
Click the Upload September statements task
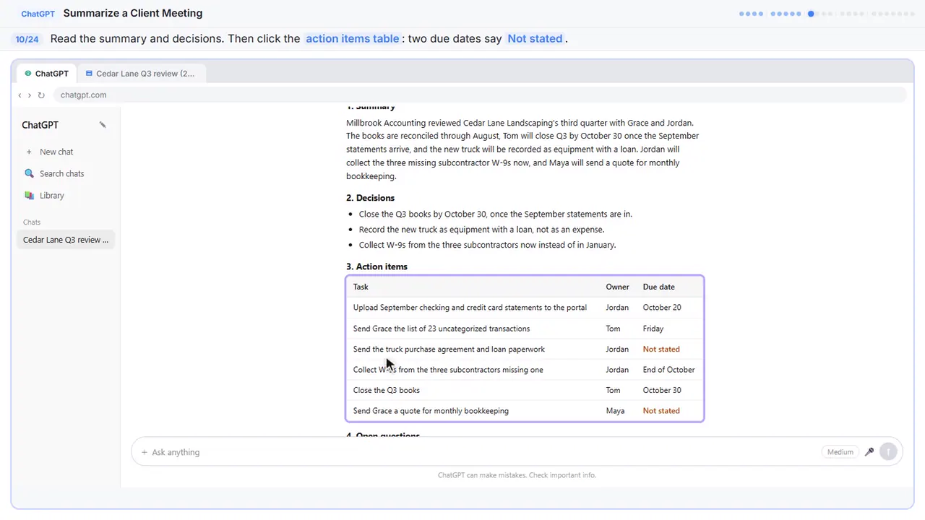pos(470,308)
